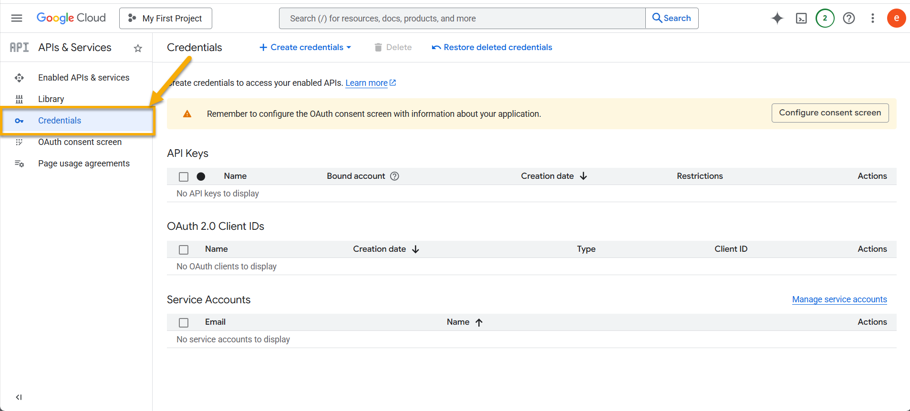This screenshot has height=411, width=910.
Task: Click the orange warning triangle icon
Action: click(187, 113)
